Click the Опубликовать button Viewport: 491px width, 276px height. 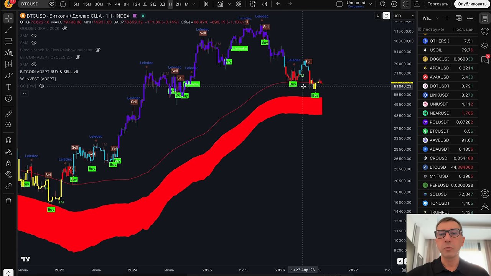pyautogui.click(x=472, y=4)
